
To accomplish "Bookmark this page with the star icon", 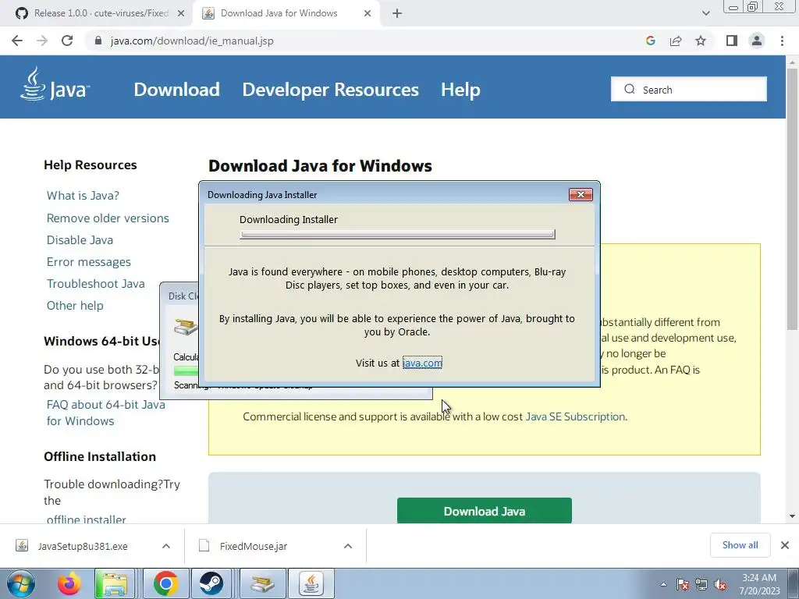I will click(701, 41).
